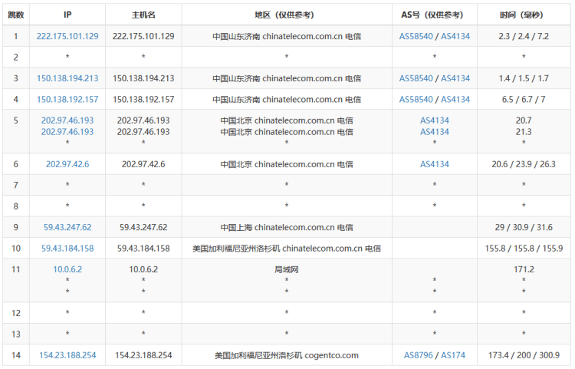Viewport: 575px width, 369px height.
Task: Select the 时间（毫秒）column header
Action: point(524,15)
